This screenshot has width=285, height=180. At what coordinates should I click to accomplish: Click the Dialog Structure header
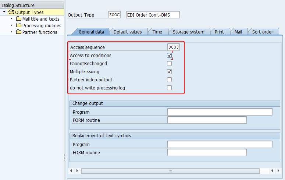click(32, 5)
